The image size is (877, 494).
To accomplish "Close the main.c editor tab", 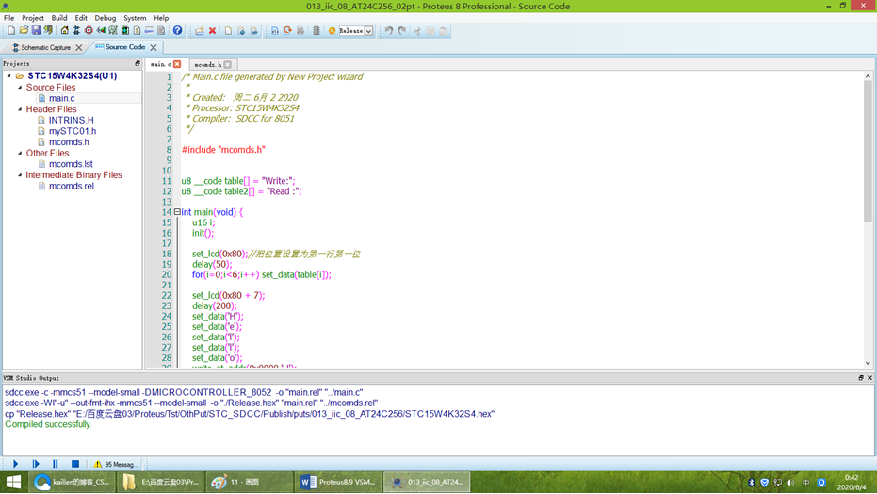I will [177, 64].
